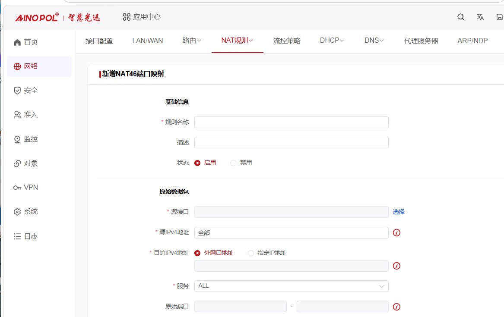504x317 pixels.
Task: Select the 禁用 status radio button
Action: (x=233, y=163)
